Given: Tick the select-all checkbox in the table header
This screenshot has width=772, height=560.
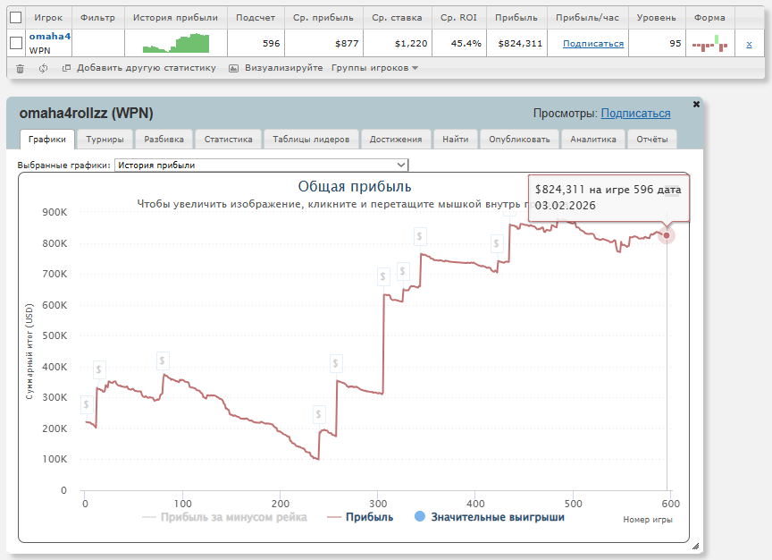Looking at the screenshot, I should click(15, 17).
